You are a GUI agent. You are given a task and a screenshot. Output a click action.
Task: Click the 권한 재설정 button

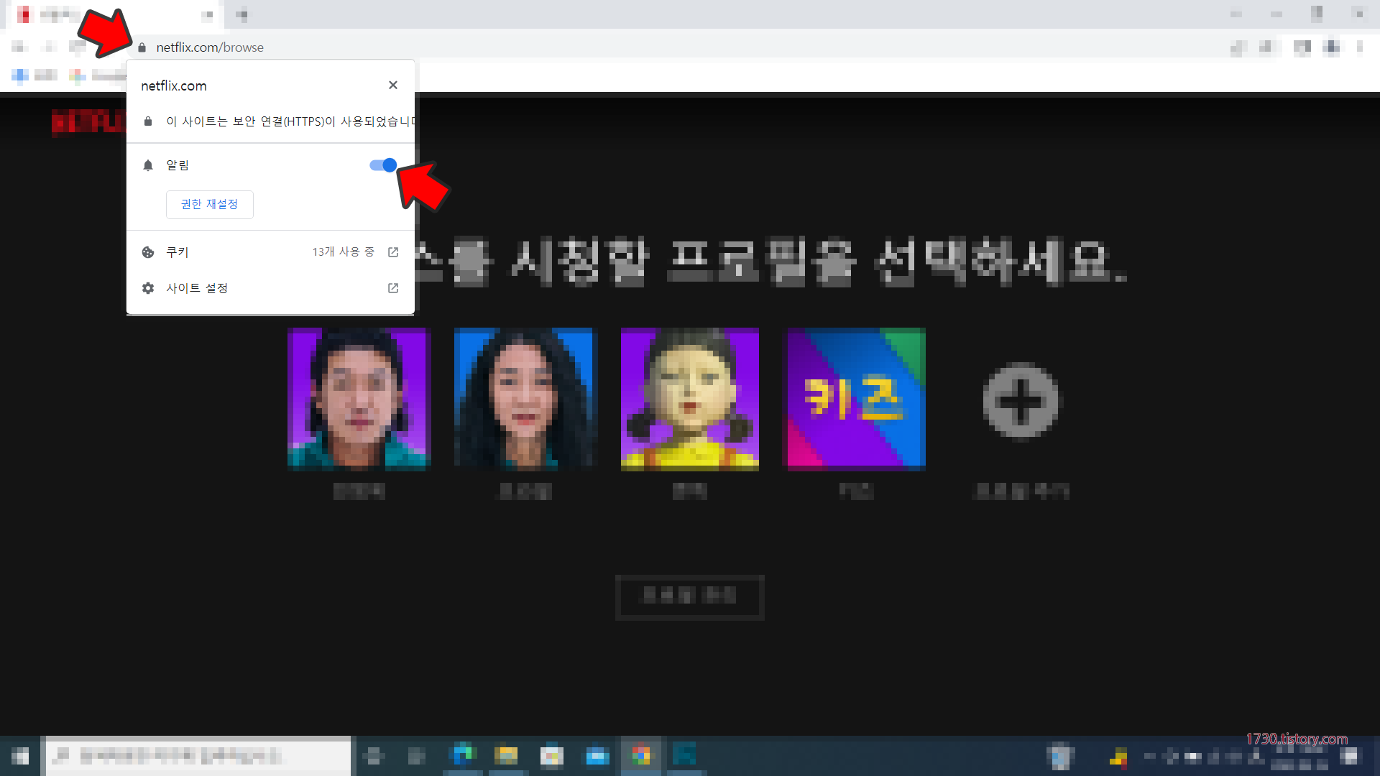pyautogui.click(x=209, y=205)
